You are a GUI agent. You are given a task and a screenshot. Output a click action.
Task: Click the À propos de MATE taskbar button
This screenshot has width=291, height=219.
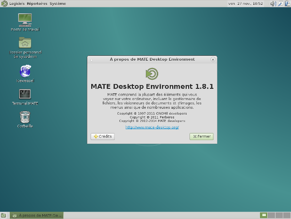click(36, 216)
